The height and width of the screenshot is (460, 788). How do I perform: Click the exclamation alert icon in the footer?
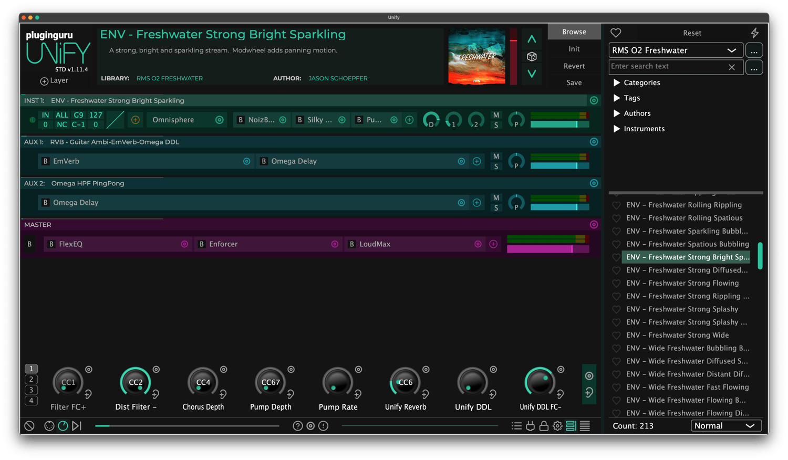coord(324,426)
